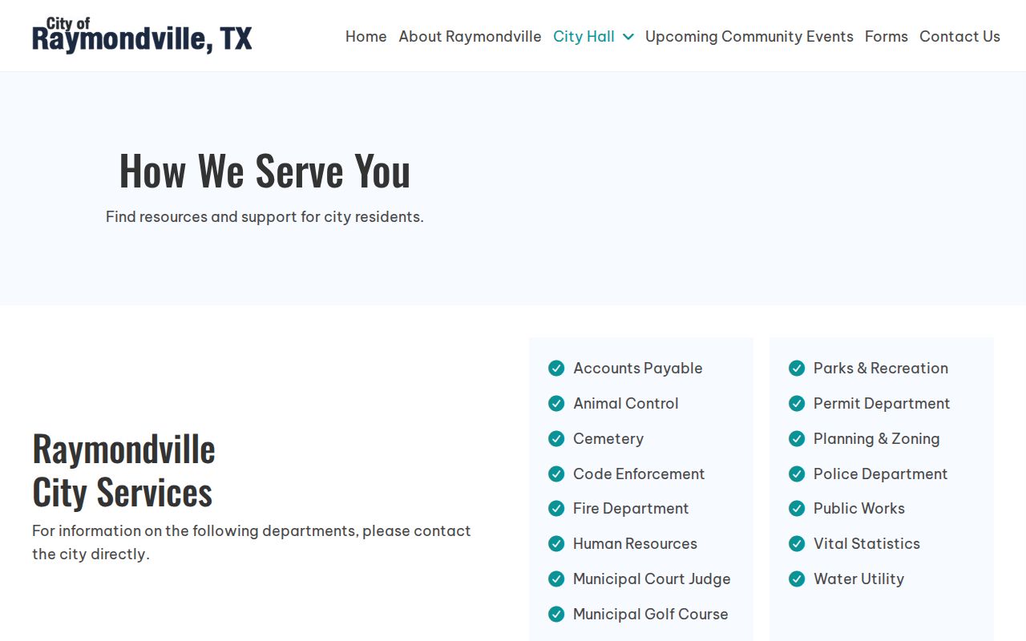Image resolution: width=1026 pixels, height=641 pixels.
Task: Click the Municipal Golf Course text
Action: point(651,614)
